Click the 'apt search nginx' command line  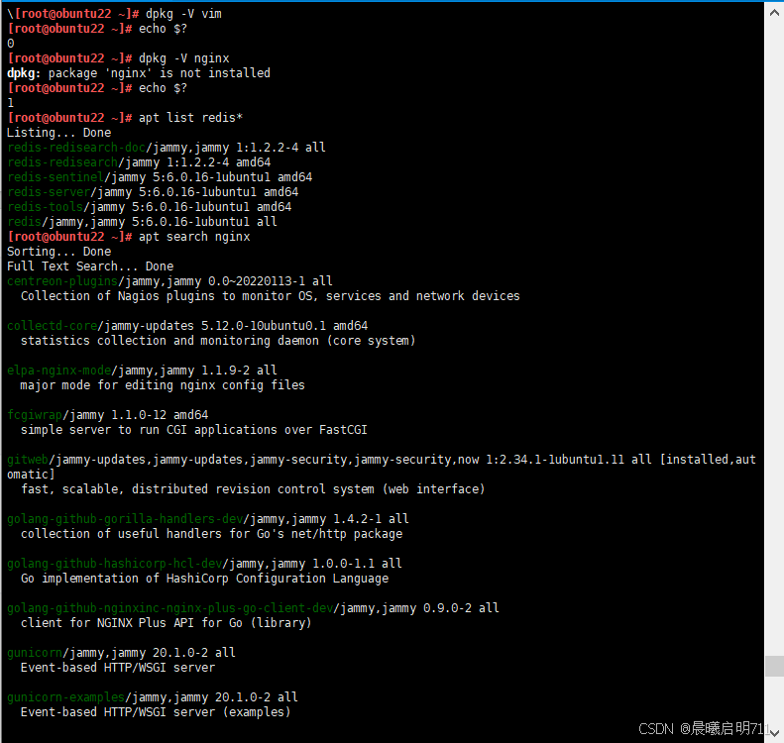129,237
